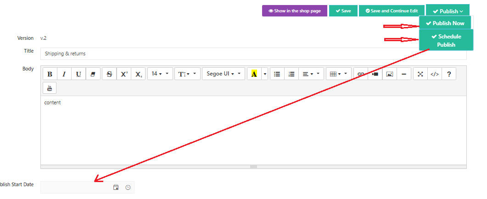Open the Publish dropdown button

(x=448, y=11)
